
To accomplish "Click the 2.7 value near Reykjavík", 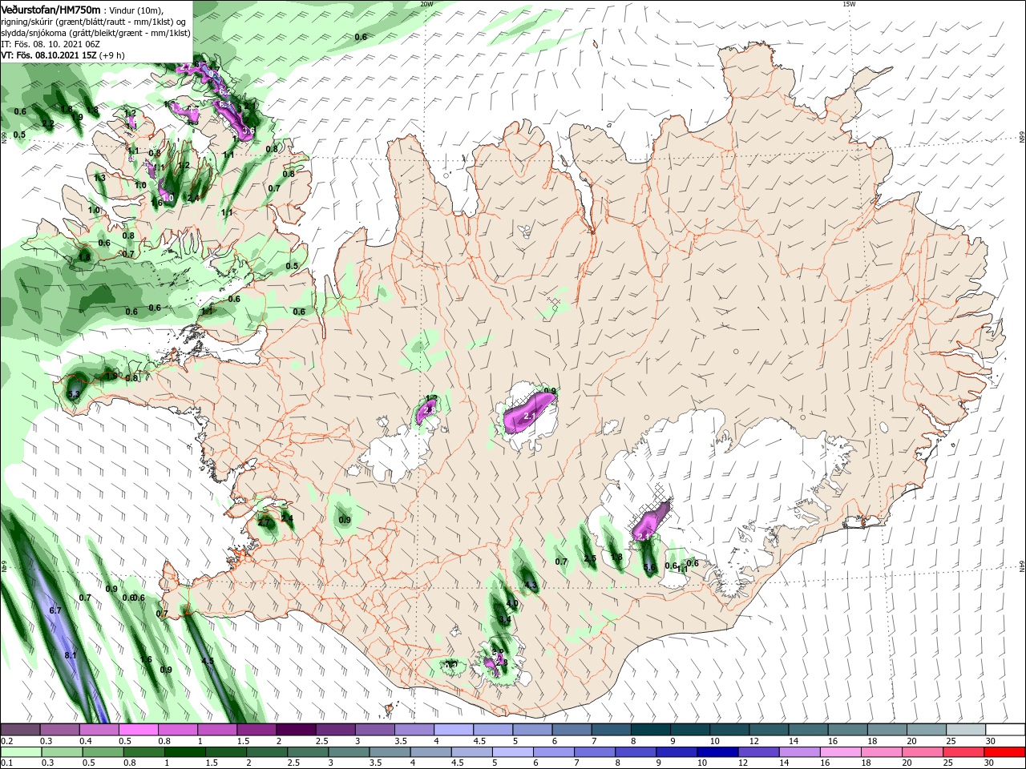I will click(x=265, y=522).
